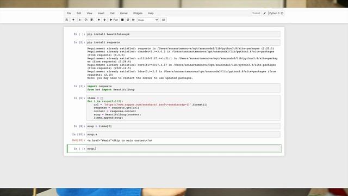
Task: Click into the active cell containing soup.
Action: pyautogui.click(x=183, y=149)
